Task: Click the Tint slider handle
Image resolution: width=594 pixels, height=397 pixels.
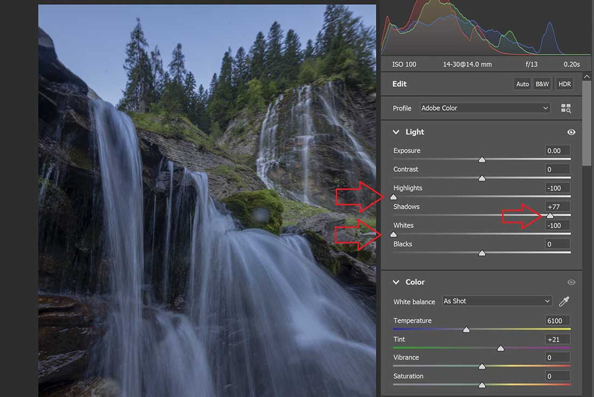Action: pyautogui.click(x=500, y=348)
